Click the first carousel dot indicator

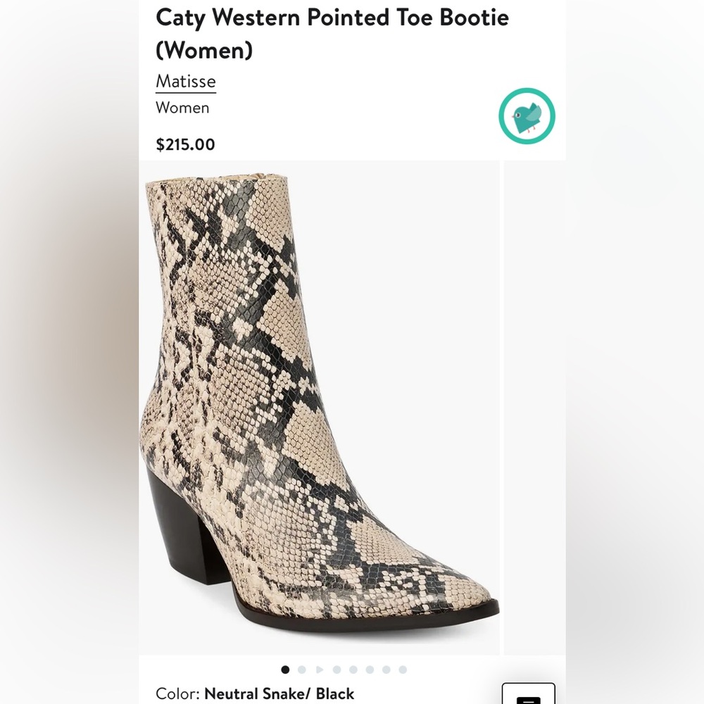pyautogui.click(x=284, y=669)
